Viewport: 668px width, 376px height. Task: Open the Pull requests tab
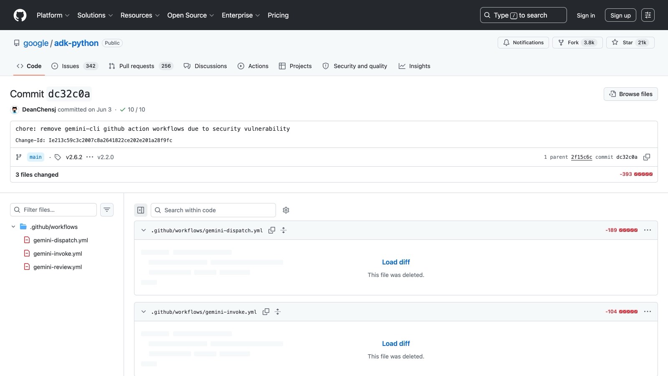pyautogui.click(x=141, y=66)
